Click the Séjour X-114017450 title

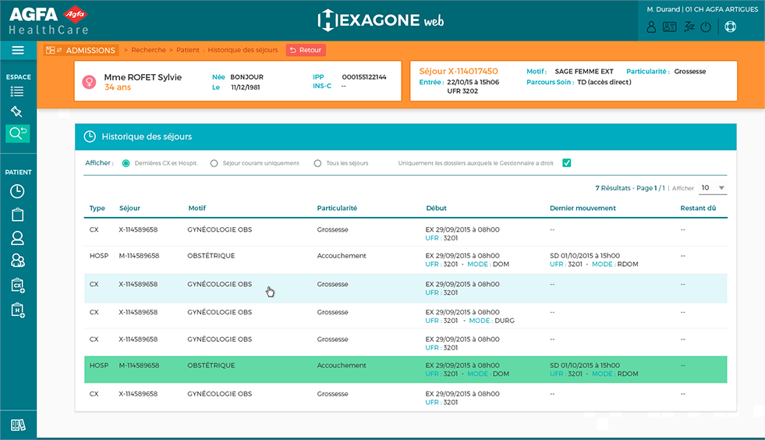(459, 71)
